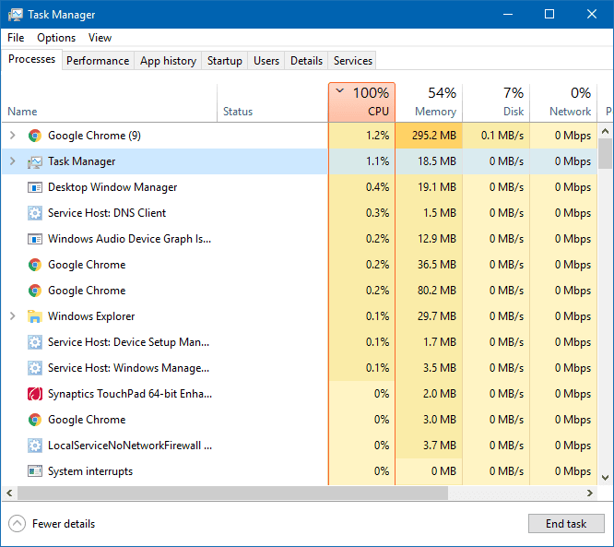Sort processes by CPU column header
This screenshot has width=614, height=547.
(361, 102)
